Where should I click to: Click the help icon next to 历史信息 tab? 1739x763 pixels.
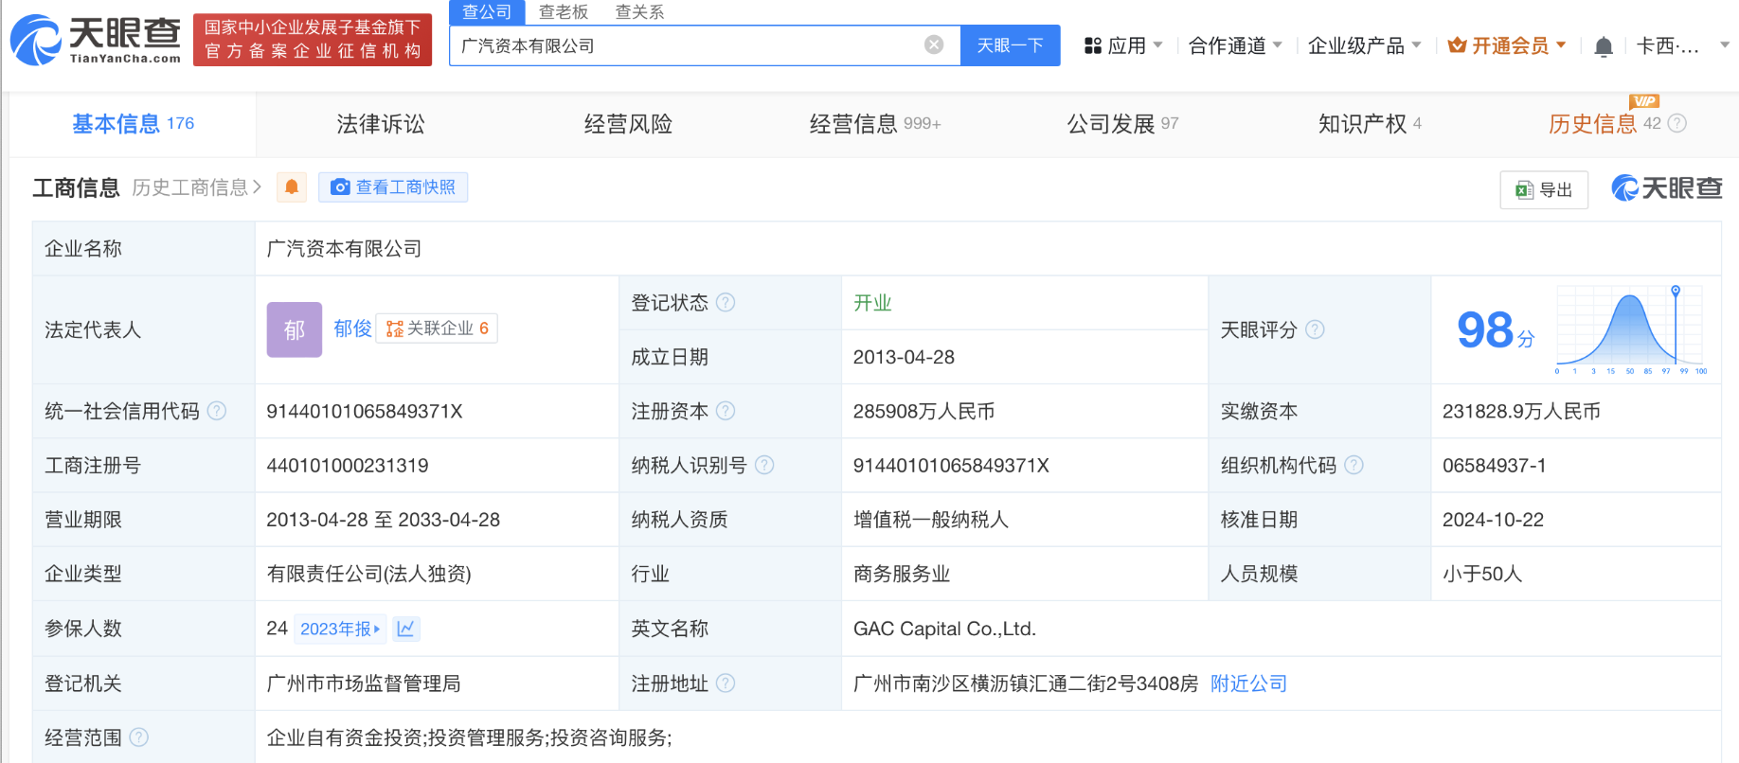1677,123
